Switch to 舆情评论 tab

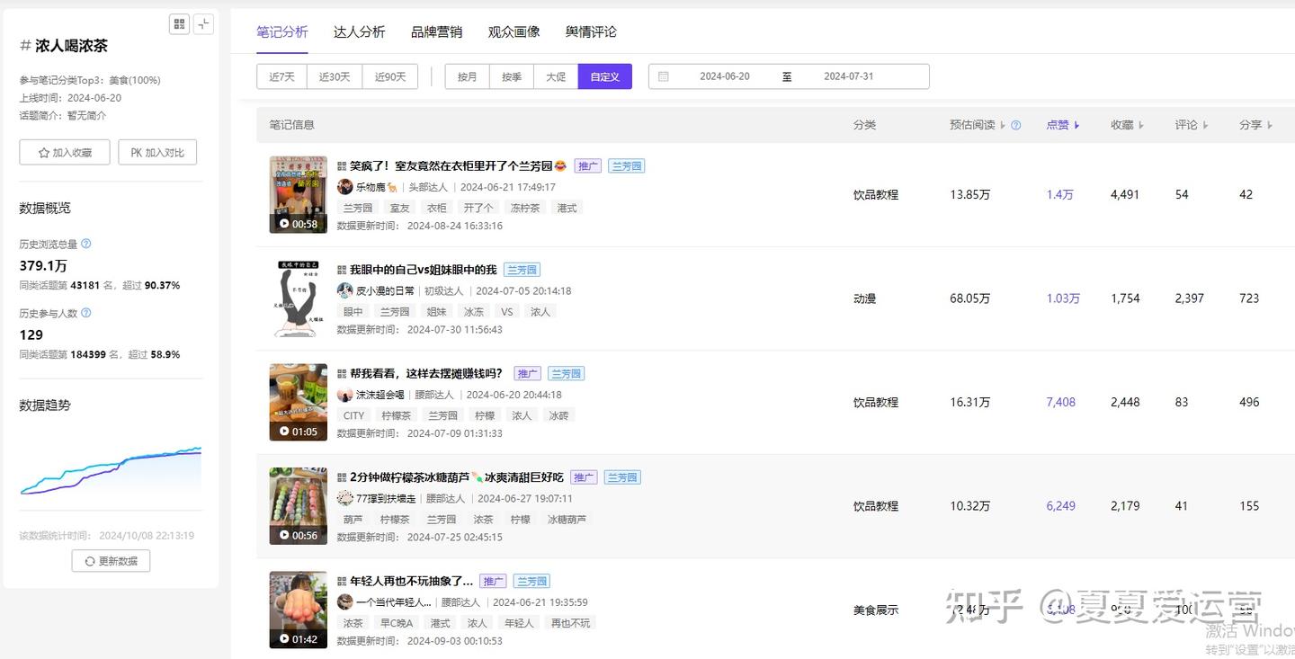(591, 31)
